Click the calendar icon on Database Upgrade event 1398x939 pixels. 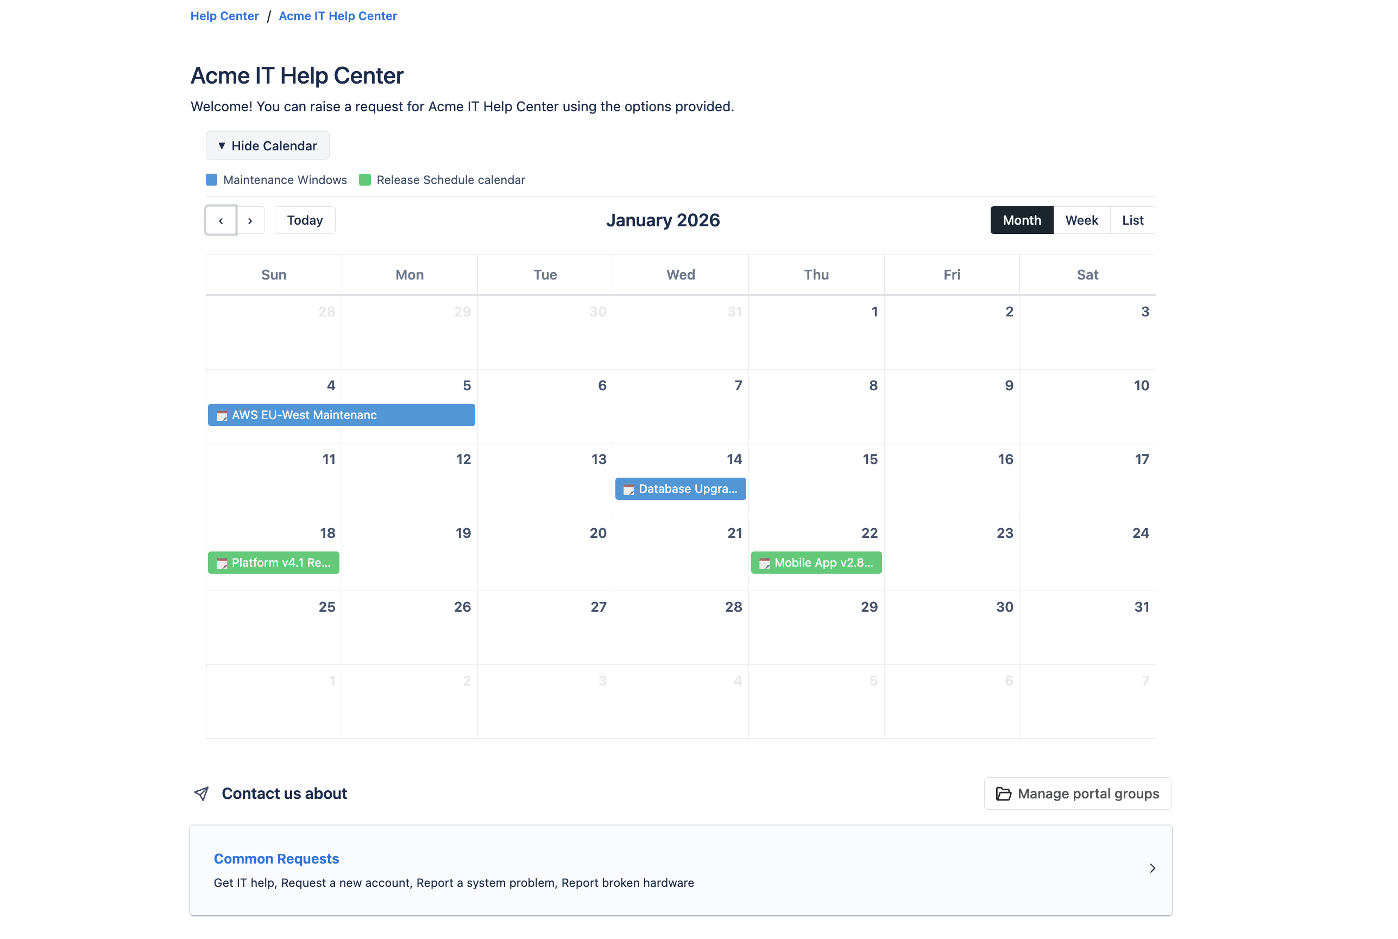tap(628, 488)
